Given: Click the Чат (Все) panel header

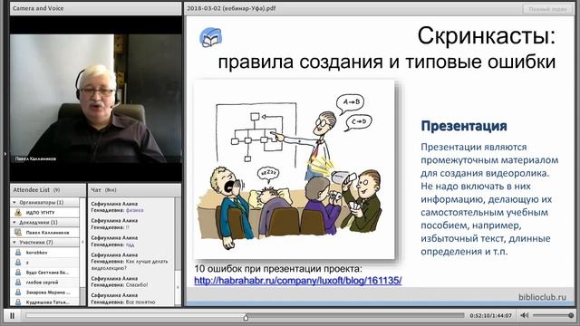Looking at the screenshot, I should click(134, 190).
